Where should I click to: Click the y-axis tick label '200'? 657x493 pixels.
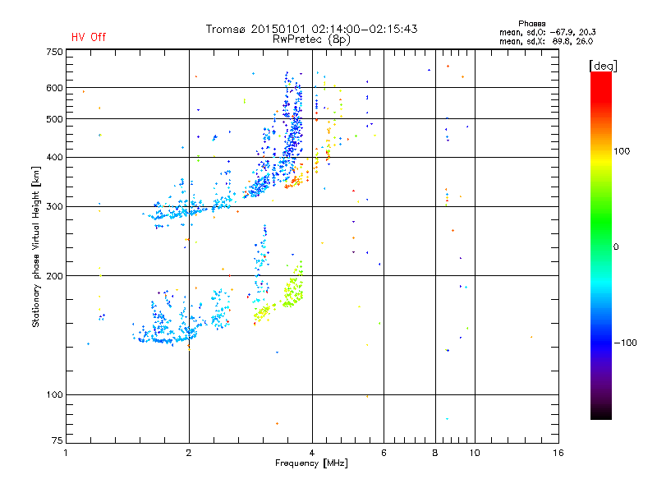point(54,276)
